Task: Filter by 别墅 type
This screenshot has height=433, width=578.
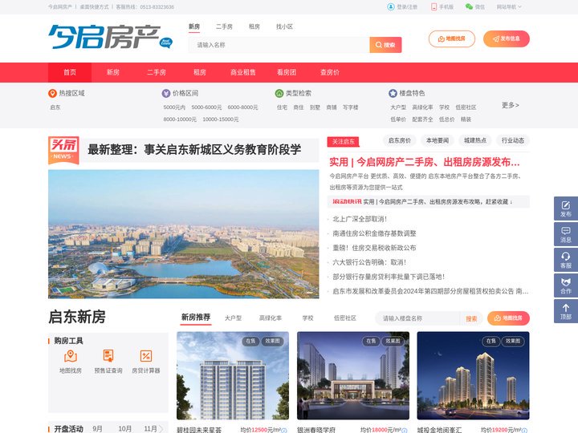Action: point(315,107)
